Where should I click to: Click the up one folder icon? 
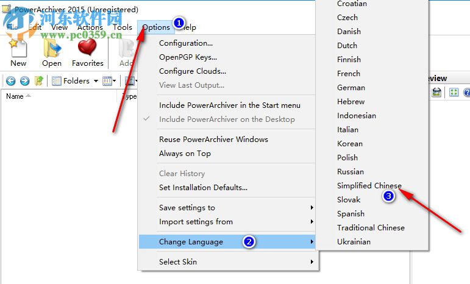pyautogui.click(x=38, y=81)
